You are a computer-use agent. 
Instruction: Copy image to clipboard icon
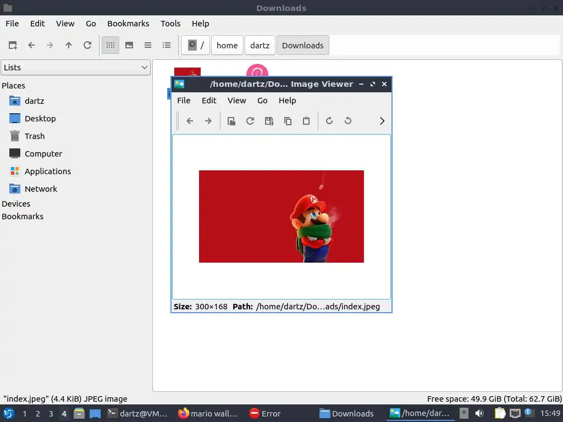(x=288, y=121)
